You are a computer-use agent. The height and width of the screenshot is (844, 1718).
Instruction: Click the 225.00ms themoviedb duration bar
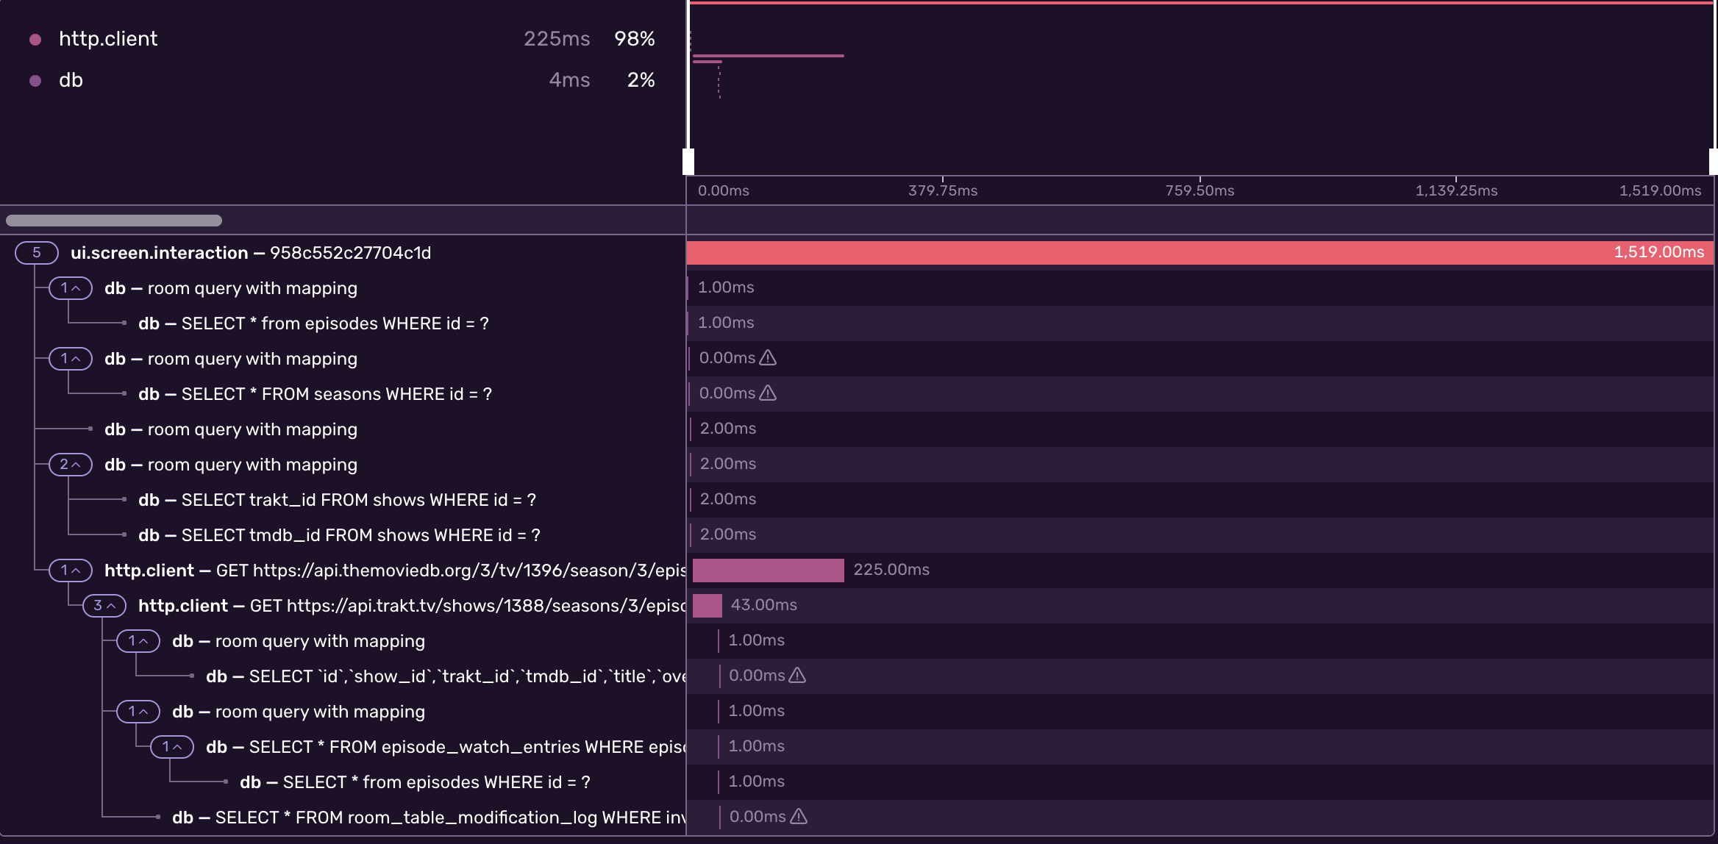[x=768, y=570]
